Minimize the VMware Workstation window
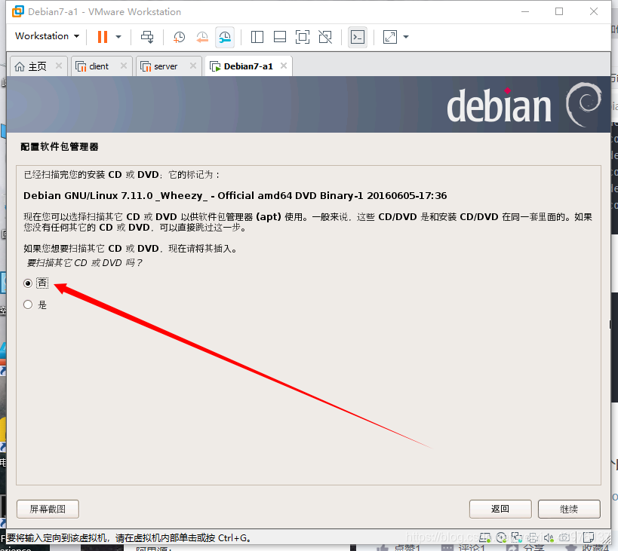The image size is (618, 551). click(x=525, y=12)
